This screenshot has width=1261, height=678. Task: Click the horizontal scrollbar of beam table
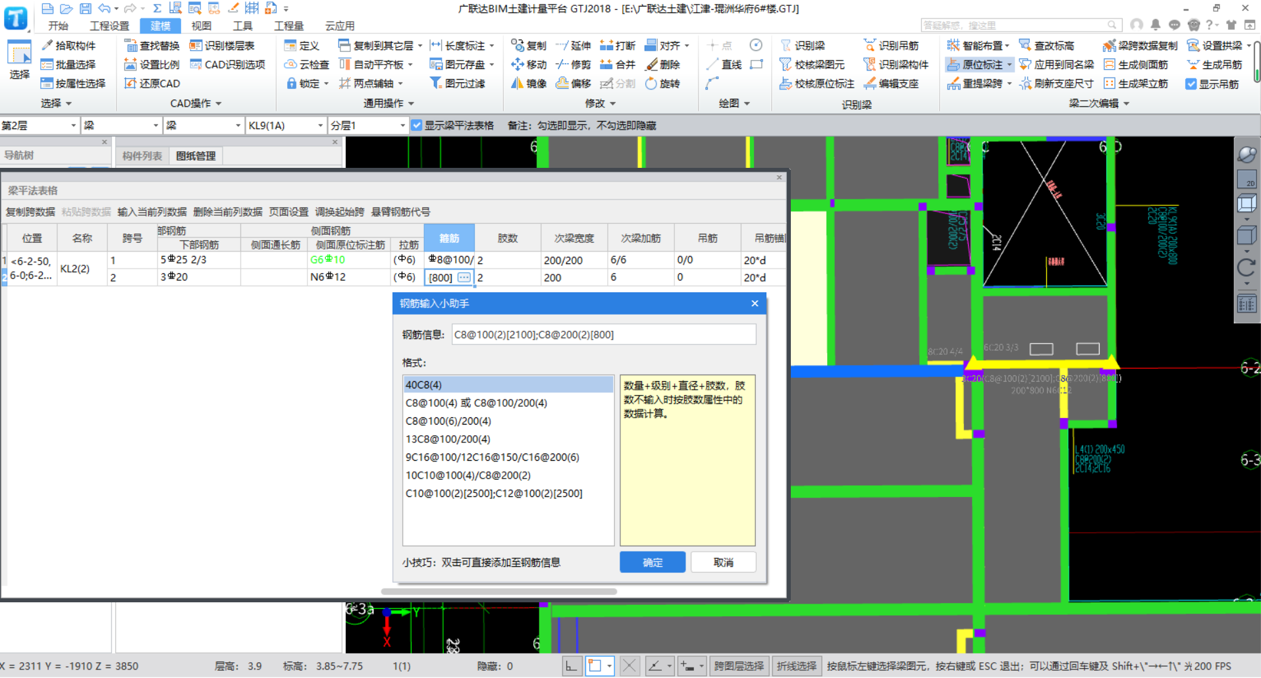(x=499, y=591)
